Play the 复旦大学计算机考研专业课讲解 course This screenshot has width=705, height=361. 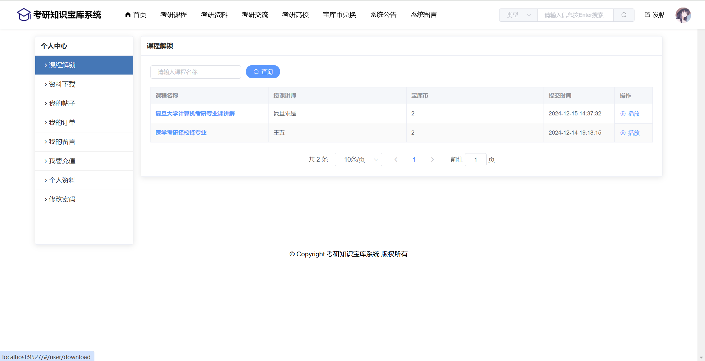click(x=630, y=114)
